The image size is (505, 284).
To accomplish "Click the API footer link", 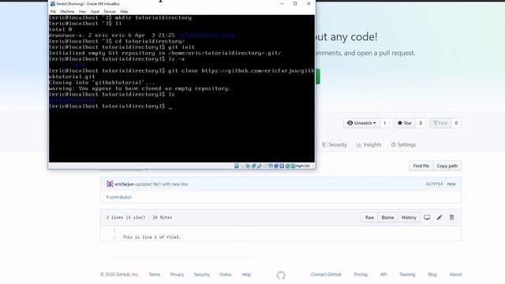I will tap(383, 275).
